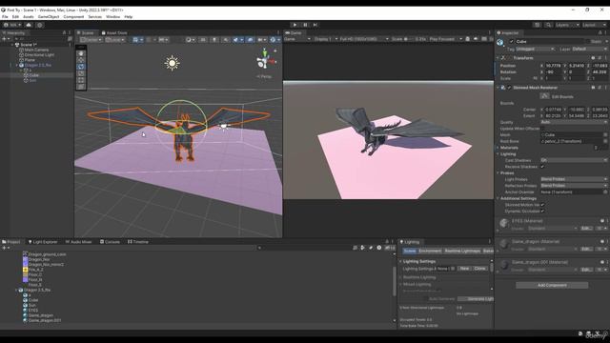Select Environment tab in Lighting panel
610x343 pixels.
pos(430,251)
